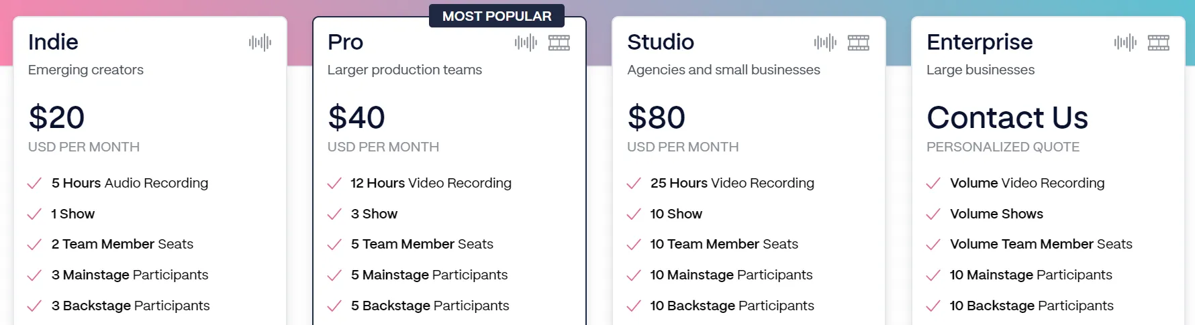Click the audio waveform icon on Studio plan
1195x325 pixels.
(x=825, y=43)
